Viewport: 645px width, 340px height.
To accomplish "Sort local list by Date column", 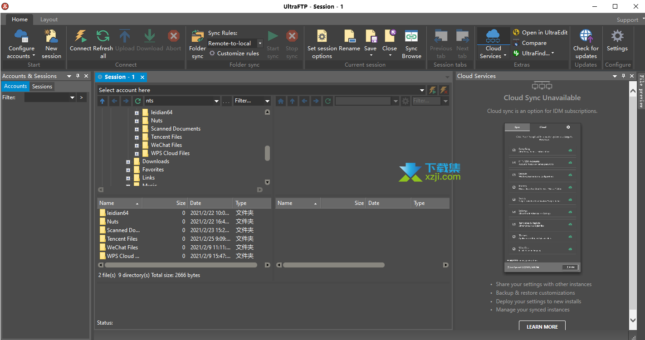I will pyautogui.click(x=210, y=203).
